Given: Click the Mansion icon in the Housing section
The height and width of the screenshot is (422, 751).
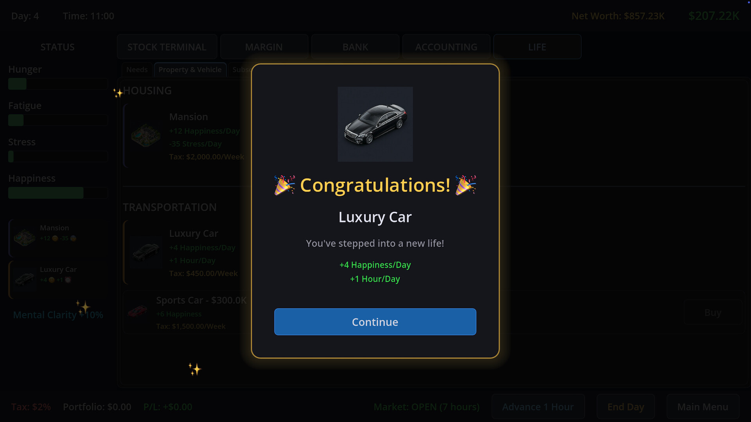Looking at the screenshot, I should point(146,136).
